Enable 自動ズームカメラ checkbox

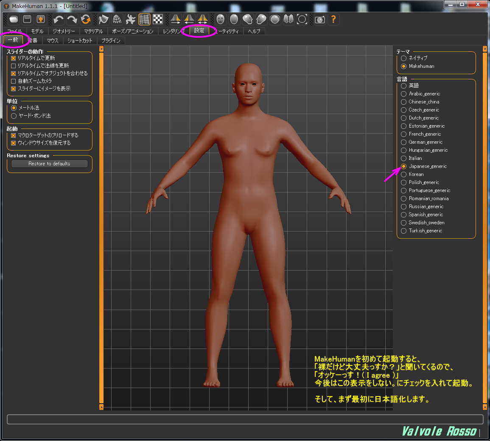click(13, 81)
